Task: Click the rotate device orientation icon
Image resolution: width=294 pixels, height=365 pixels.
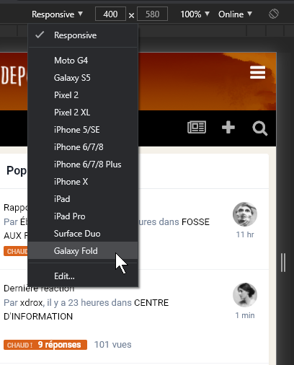Action: 274,14
